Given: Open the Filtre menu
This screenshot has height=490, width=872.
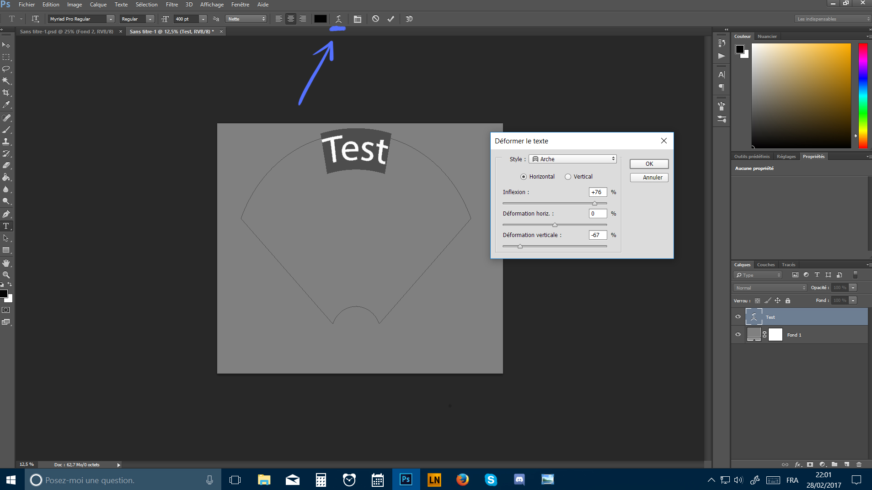Looking at the screenshot, I should [x=171, y=5].
